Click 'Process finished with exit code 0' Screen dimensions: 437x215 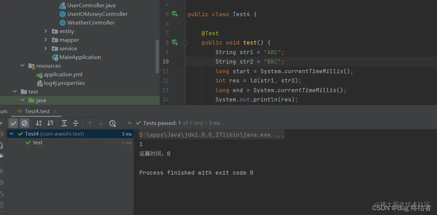pyautogui.click(x=196, y=173)
